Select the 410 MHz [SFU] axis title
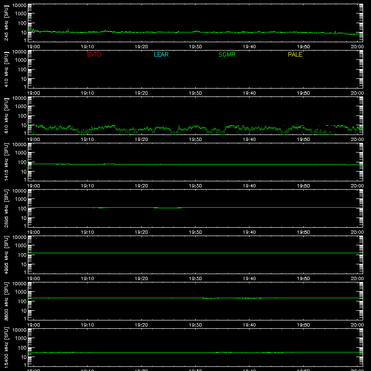Image resolution: width=371 pixels, height=371 pixels. [6, 69]
